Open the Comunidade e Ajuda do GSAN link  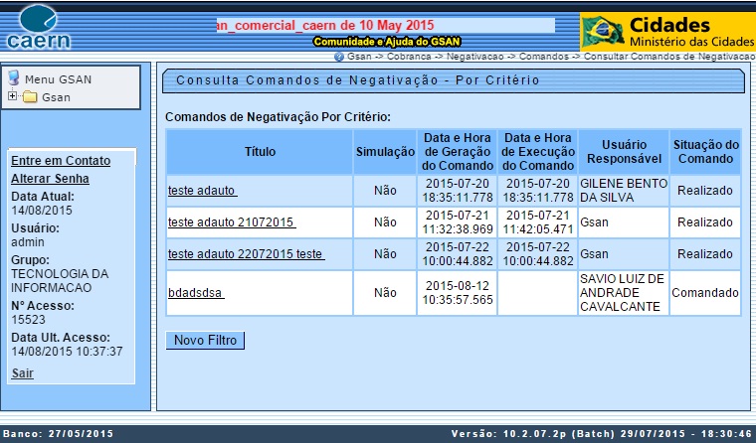pos(385,42)
